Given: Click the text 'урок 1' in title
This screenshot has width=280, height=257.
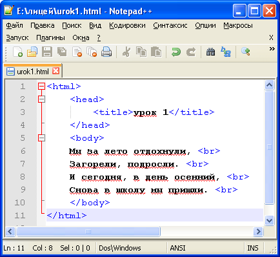Looking at the screenshot, I should pos(151,112).
